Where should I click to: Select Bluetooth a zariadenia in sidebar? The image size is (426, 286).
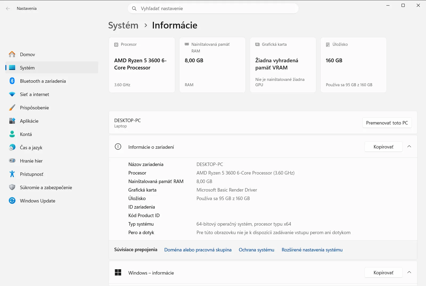(52, 81)
